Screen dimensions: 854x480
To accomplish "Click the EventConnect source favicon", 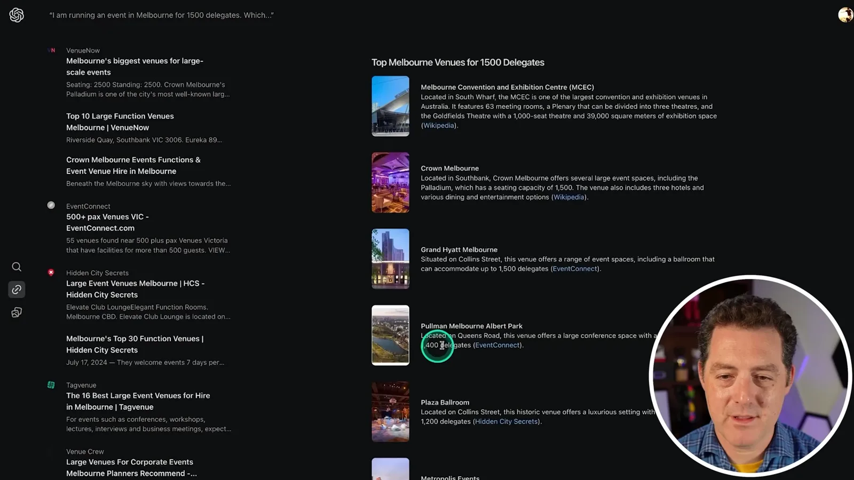I will pyautogui.click(x=51, y=205).
